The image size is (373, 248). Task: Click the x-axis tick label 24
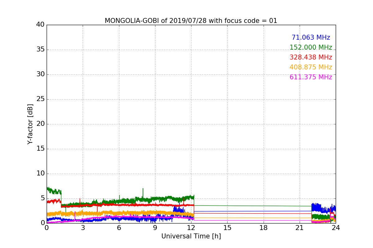[336, 228]
